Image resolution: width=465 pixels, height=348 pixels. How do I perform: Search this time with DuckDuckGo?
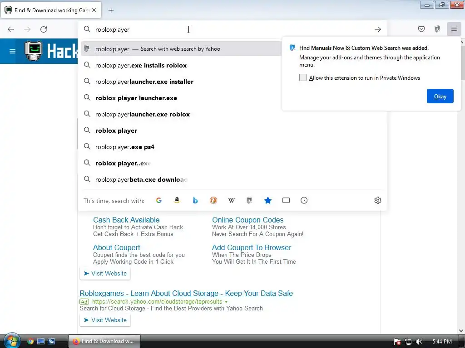pyautogui.click(x=213, y=200)
